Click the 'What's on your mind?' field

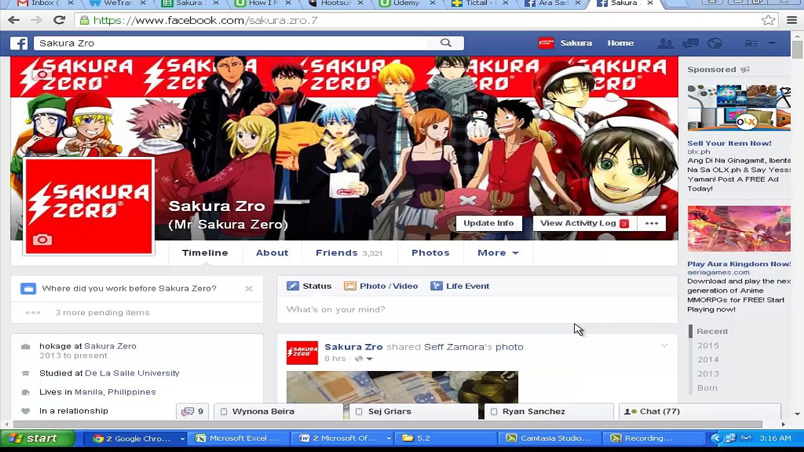[x=477, y=309]
